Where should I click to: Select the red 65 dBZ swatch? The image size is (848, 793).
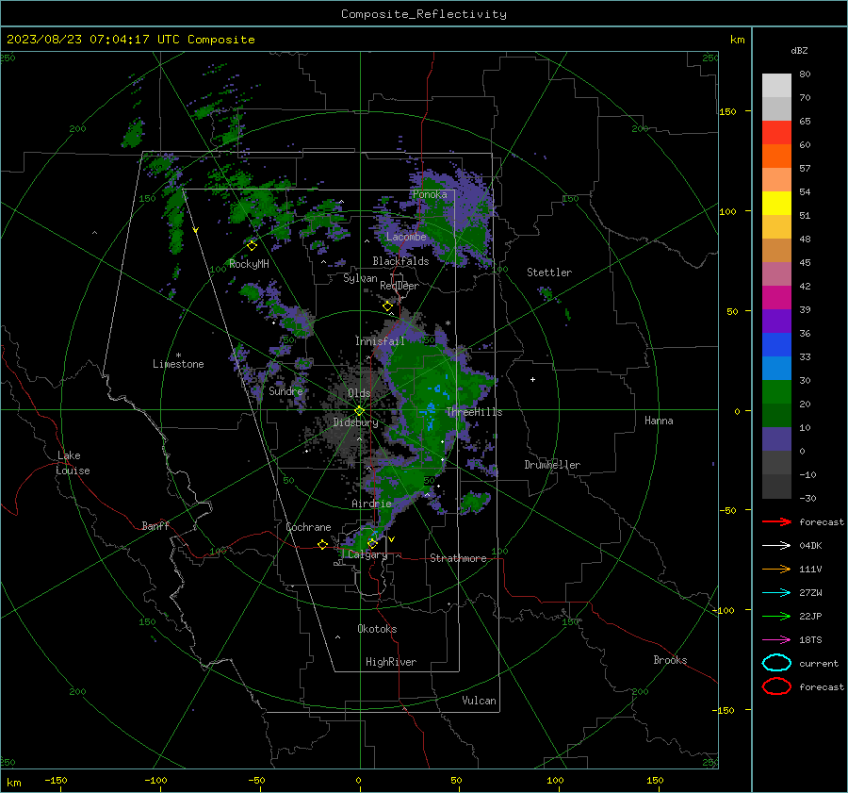776,132
